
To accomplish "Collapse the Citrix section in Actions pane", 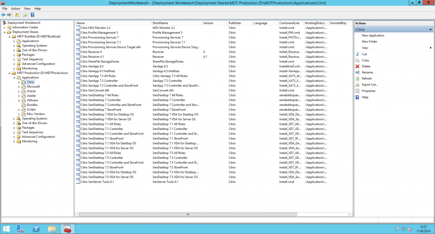I will click(x=431, y=30).
